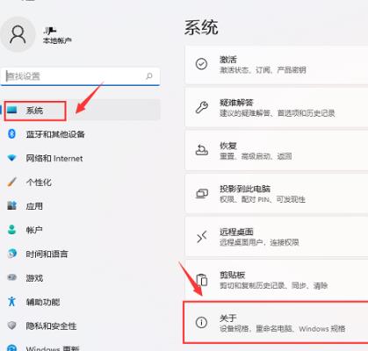The height and width of the screenshot is (351, 368).
Task: Open the 远程桌面 settings card
Action: (x=277, y=237)
